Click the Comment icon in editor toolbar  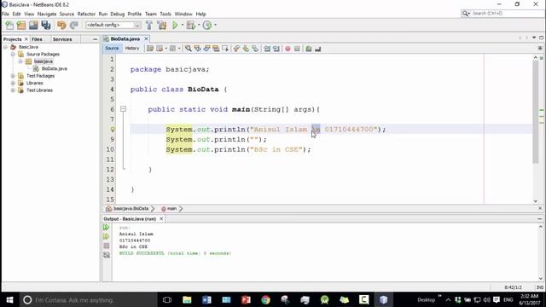(309, 49)
